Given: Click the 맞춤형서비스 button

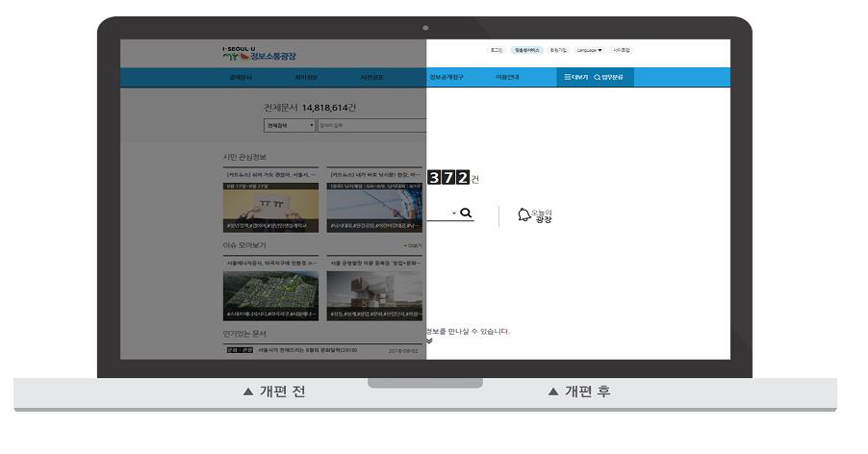Looking at the screenshot, I should click(x=526, y=50).
